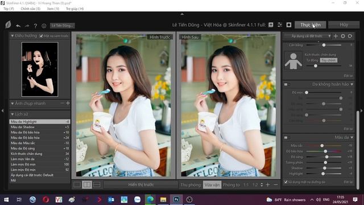Collapse the top toolbar with the up arrow
The width and height of the screenshot is (364, 205).
pos(182,14)
